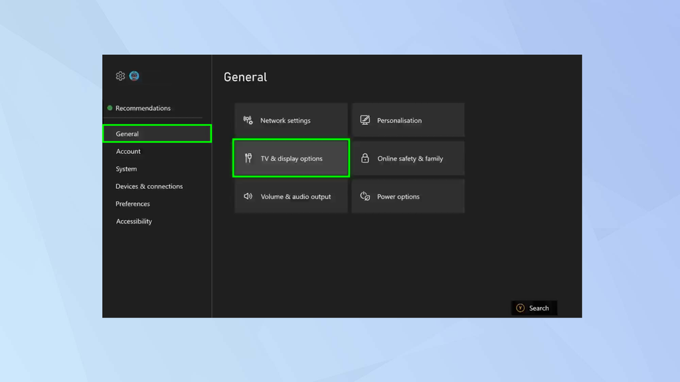
Task: Open the Settings gear icon
Action: (120, 76)
